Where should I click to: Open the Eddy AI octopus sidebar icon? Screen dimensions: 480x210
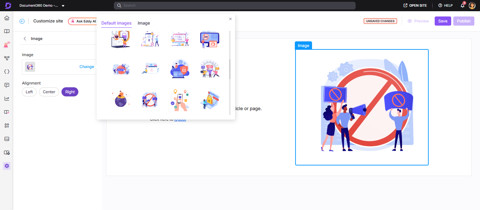point(7,45)
